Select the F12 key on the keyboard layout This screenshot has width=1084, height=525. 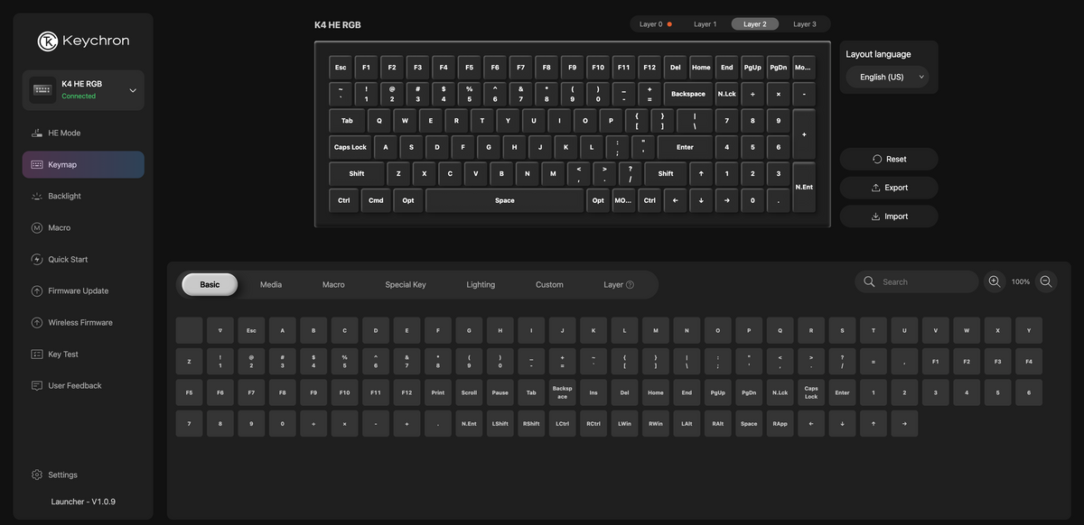[x=649, y=68]
